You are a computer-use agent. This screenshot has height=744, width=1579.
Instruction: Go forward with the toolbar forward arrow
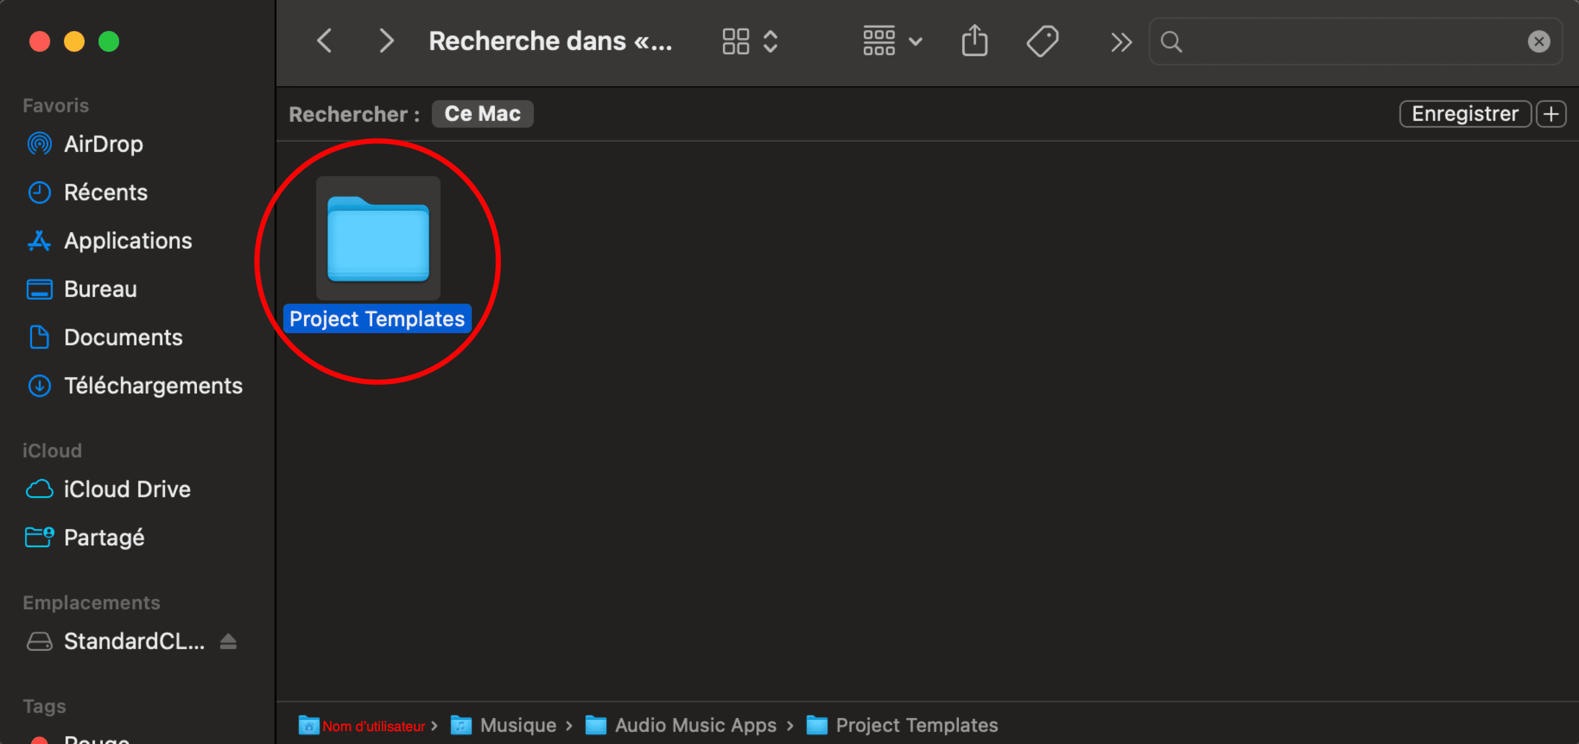386,42
